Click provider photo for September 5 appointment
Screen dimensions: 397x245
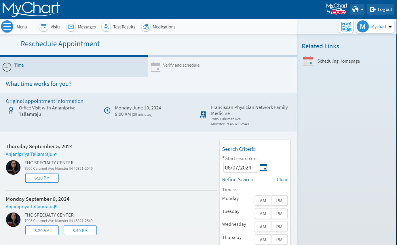click(13, 167)
